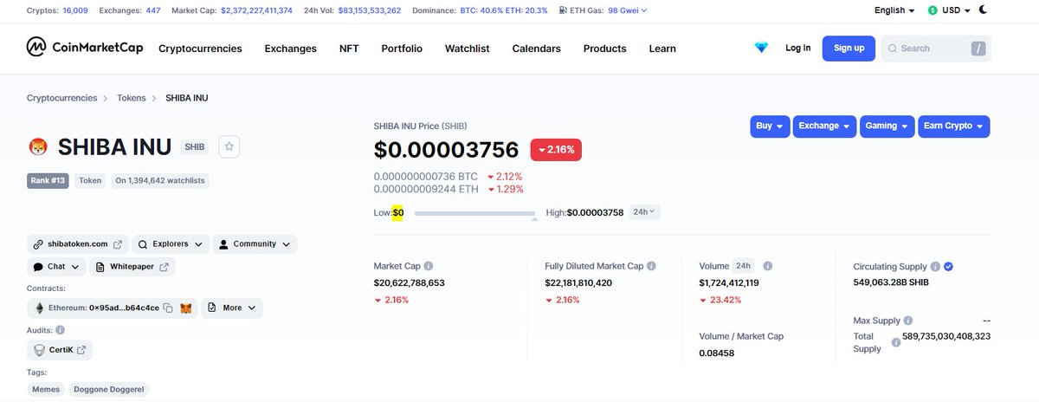This screenshot has height=402, width=1039.
Task: Click Fully Diluted Market Cap info icon
Action: click(651, 267)
